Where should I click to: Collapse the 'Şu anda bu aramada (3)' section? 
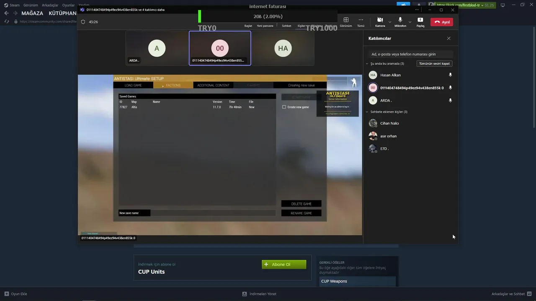pos(367,64)
